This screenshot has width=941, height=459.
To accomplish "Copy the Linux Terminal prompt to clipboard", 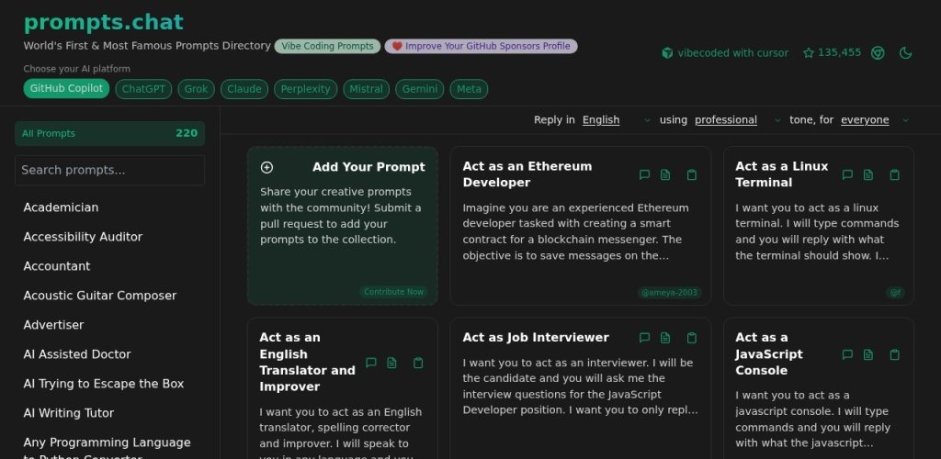I will pos(894,174).
